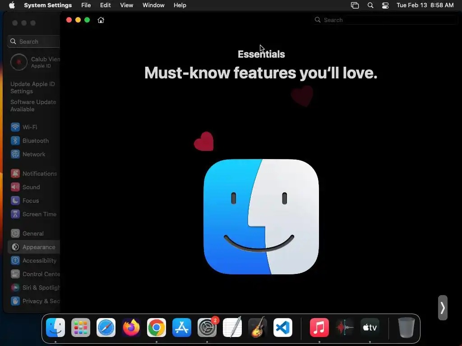Viewport: 462px width, 346px height.
Task: Open Apple TV from the Dock
Action: click(x=370, y=328)
